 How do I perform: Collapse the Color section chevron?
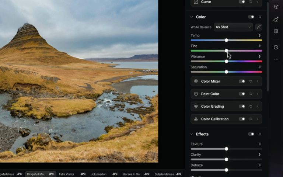[192, 17]
